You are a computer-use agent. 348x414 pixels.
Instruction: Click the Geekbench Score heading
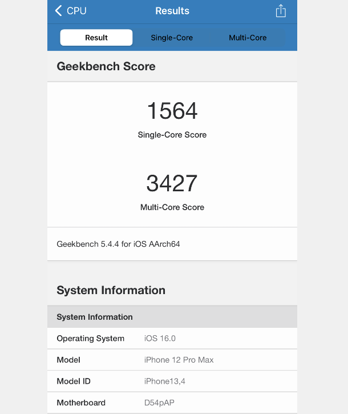[106, 66]
